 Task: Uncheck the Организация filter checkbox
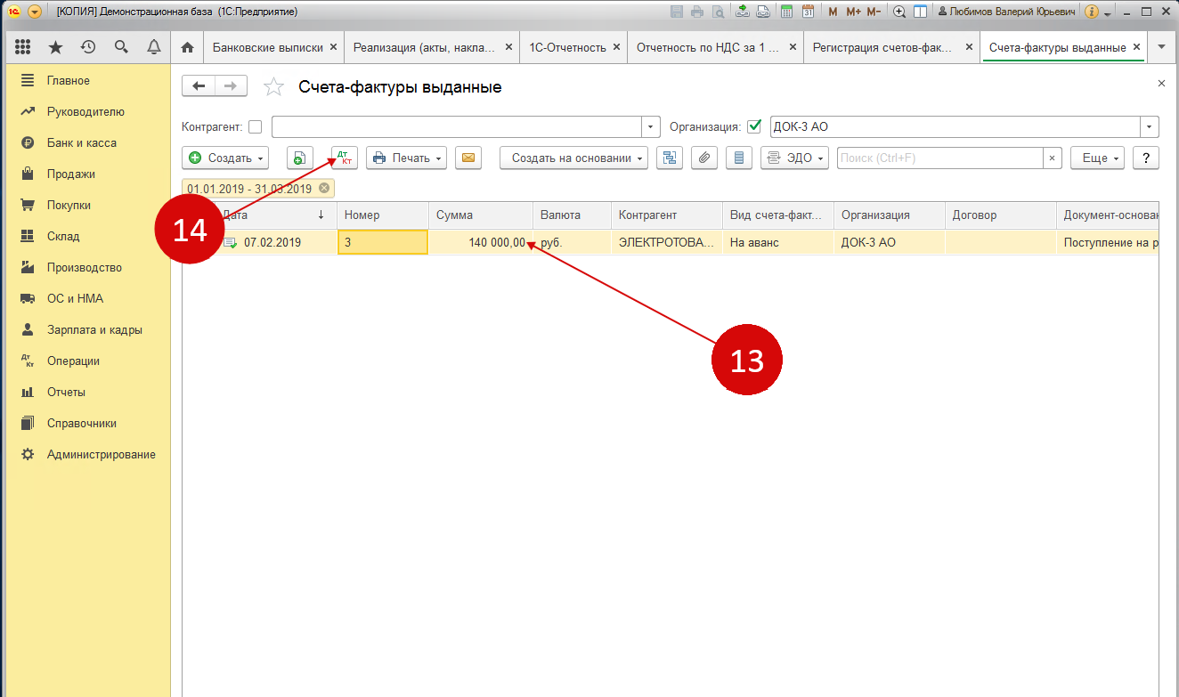(x=754, y=126)
